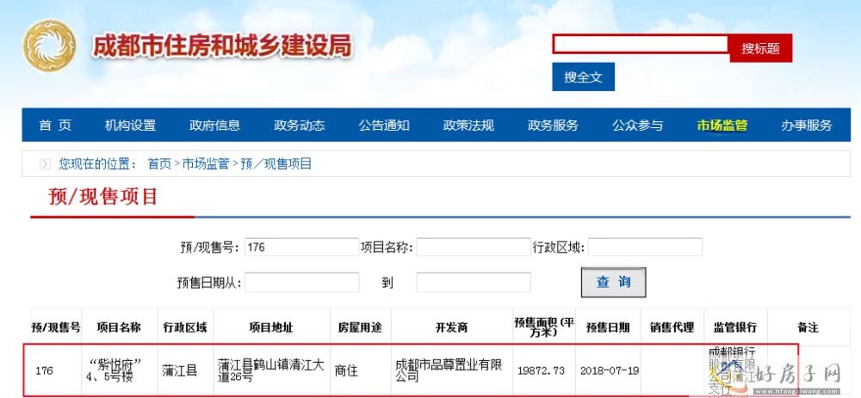Open the 政府信息 menu item

click(x=214, y=126)
